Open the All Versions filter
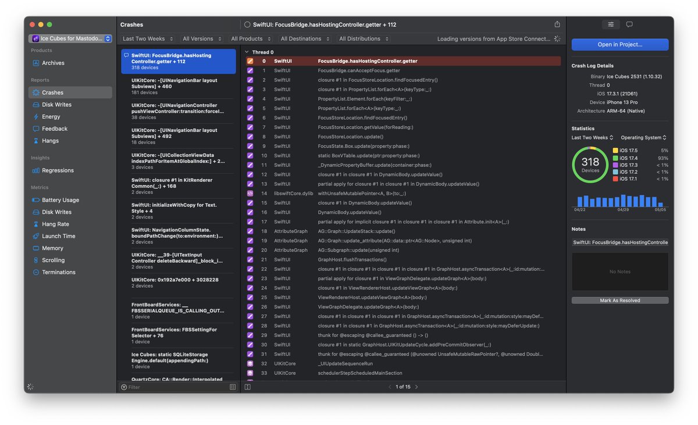 [202, 39]
